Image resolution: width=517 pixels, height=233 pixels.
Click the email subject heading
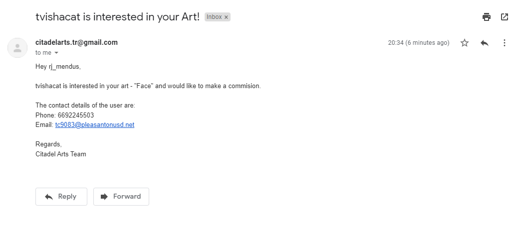117,16
